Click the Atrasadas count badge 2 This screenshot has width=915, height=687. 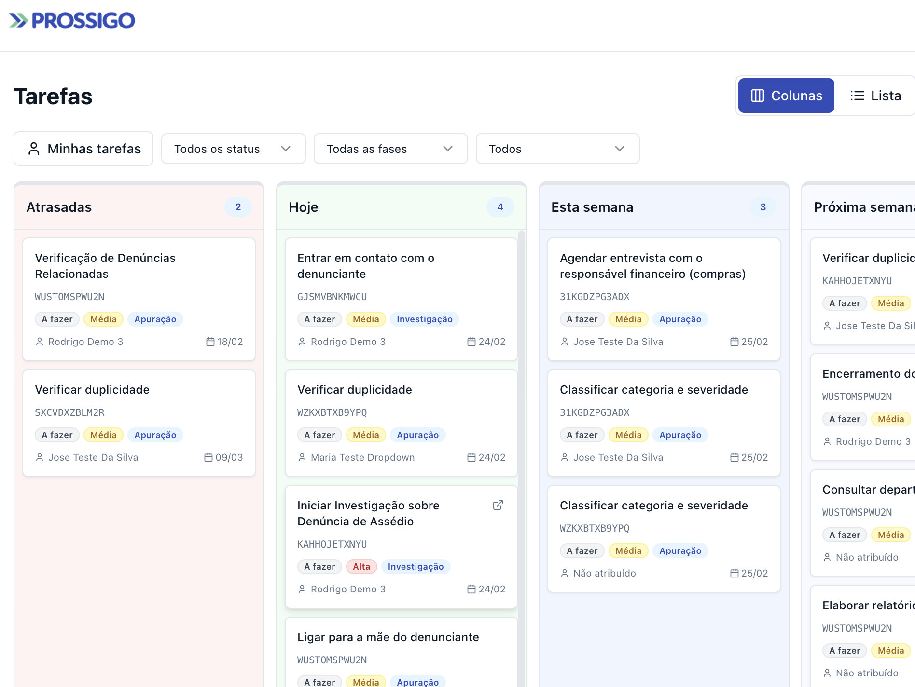(x=238, y=207)
